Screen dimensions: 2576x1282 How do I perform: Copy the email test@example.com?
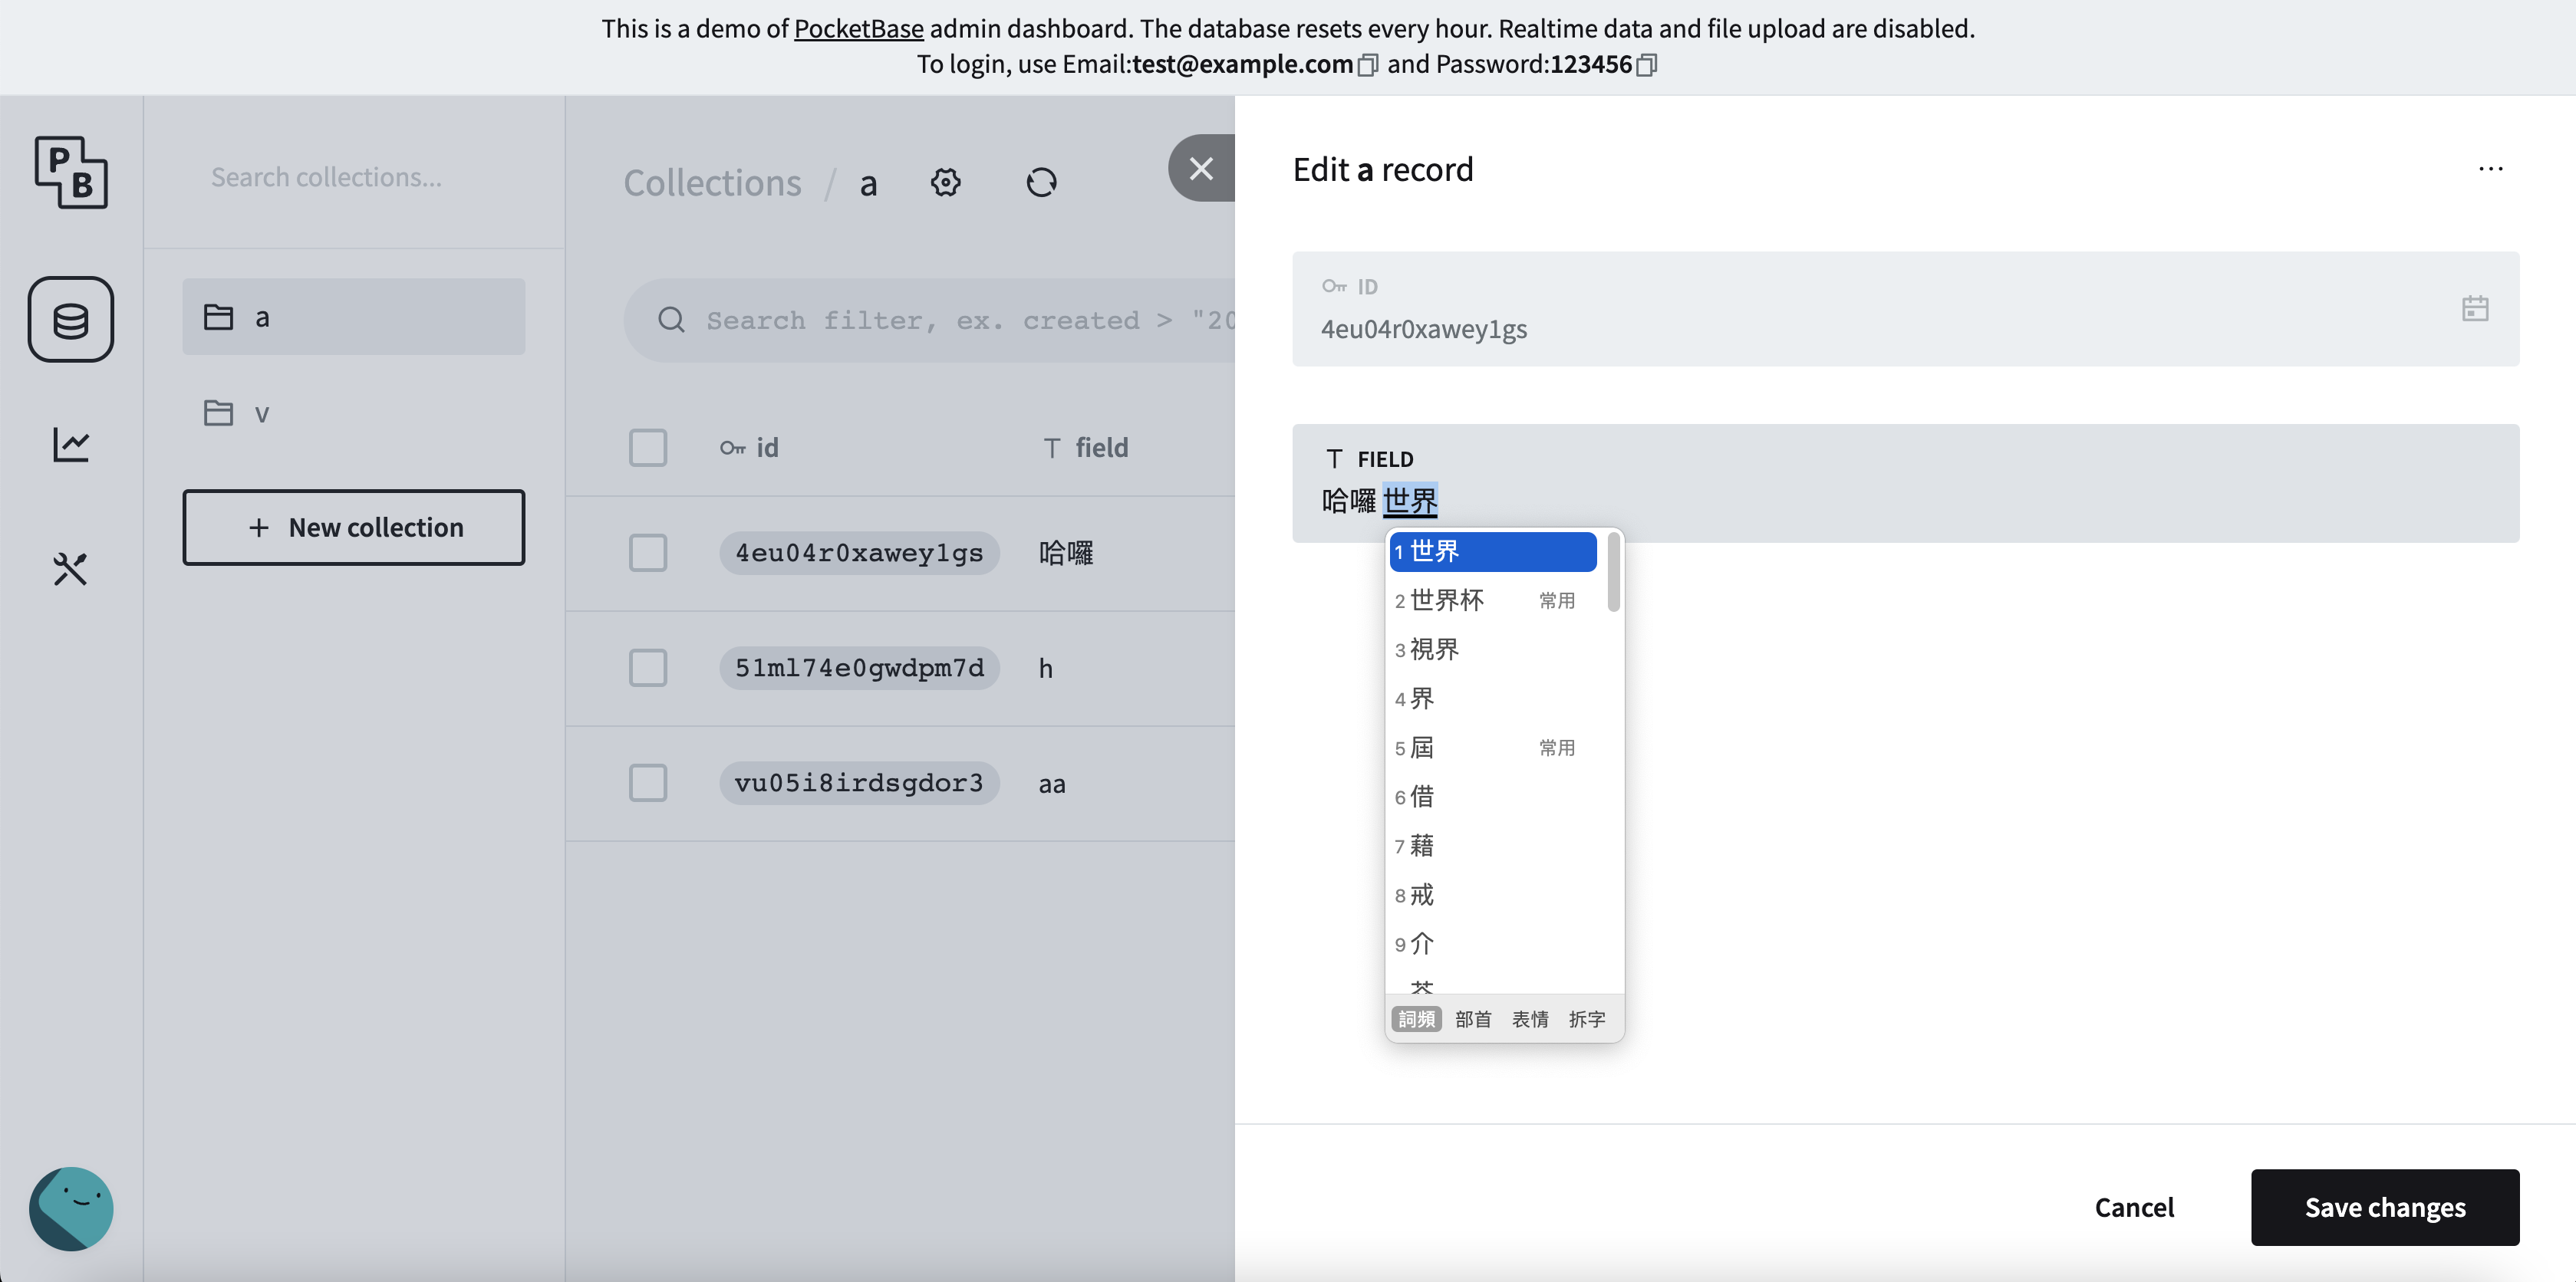(1369, 65)
